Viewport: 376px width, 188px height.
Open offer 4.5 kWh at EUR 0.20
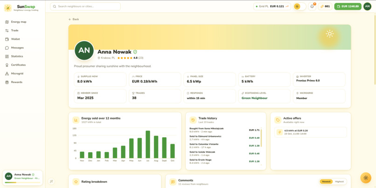(311, 132)
